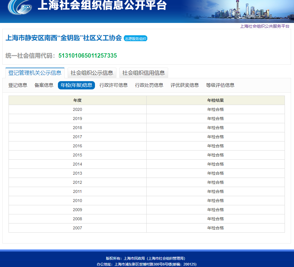Switch to 社会组织公示信息 tab
The image size is (294, 267).
pos(92,73)
